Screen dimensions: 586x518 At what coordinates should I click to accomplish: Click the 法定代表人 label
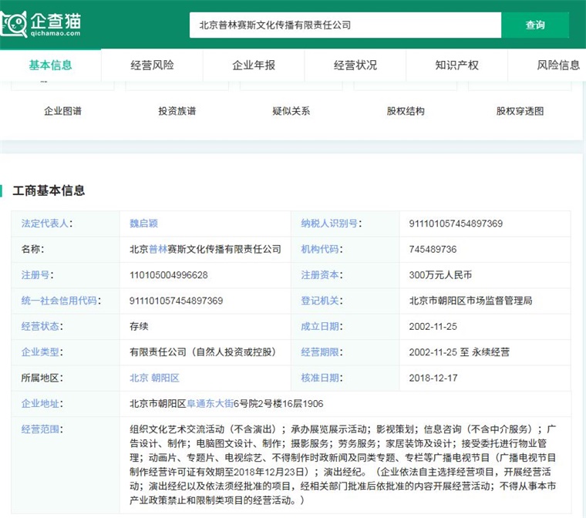tap(47, 224)
